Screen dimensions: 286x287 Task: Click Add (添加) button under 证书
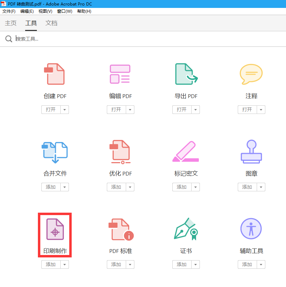click(x=182, y=265)
